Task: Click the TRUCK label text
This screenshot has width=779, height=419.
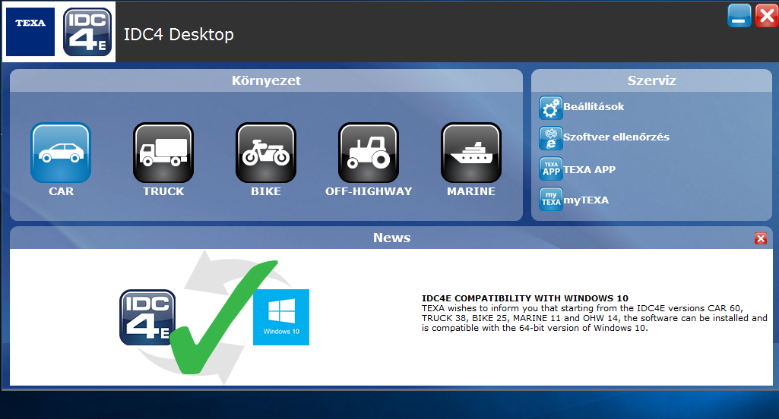Action: [x=163, y=191]
